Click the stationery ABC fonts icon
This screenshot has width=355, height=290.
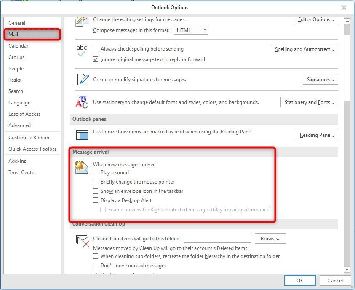click(82, 102)
